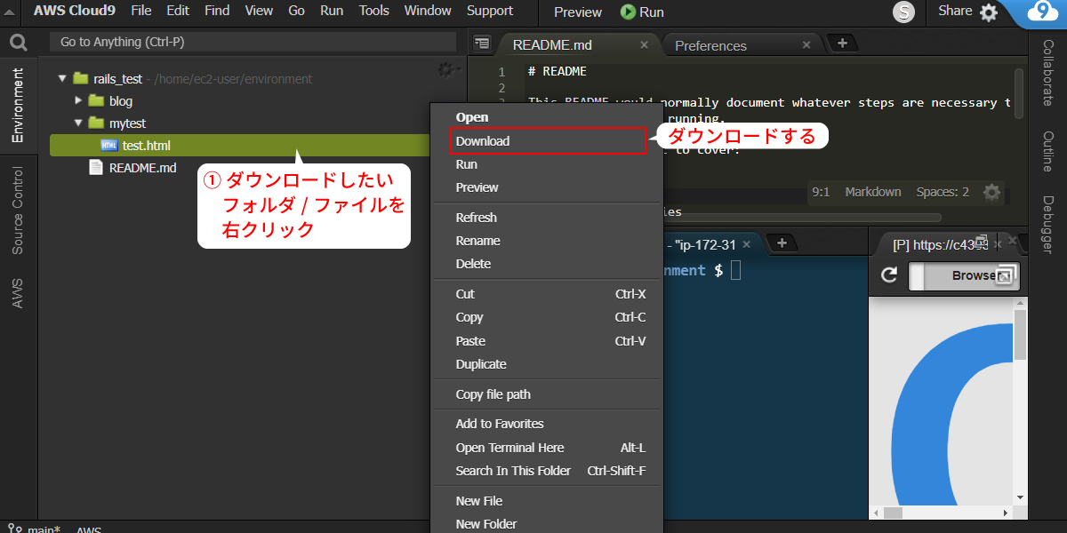Screen dimensions: 1067x533
Task: Pop out the preview into new window
Action: [1006, 275]
